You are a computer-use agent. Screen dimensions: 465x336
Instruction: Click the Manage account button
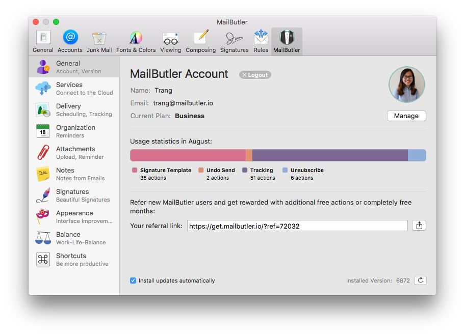[406, 116]
